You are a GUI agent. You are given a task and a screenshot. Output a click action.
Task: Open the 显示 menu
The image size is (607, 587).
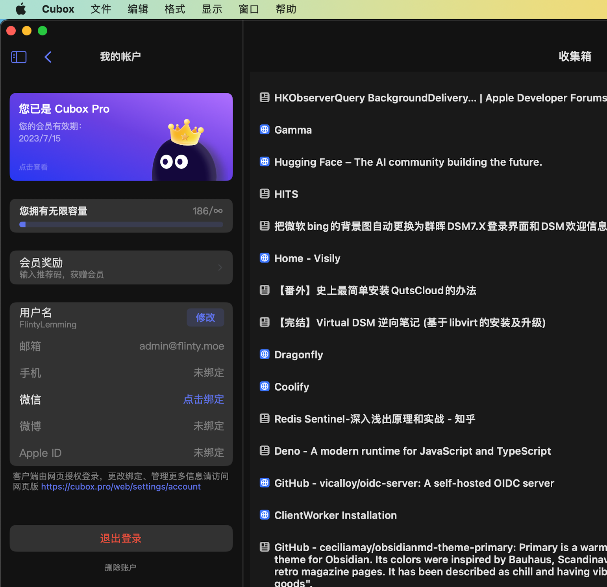click(x=212, y=9)
